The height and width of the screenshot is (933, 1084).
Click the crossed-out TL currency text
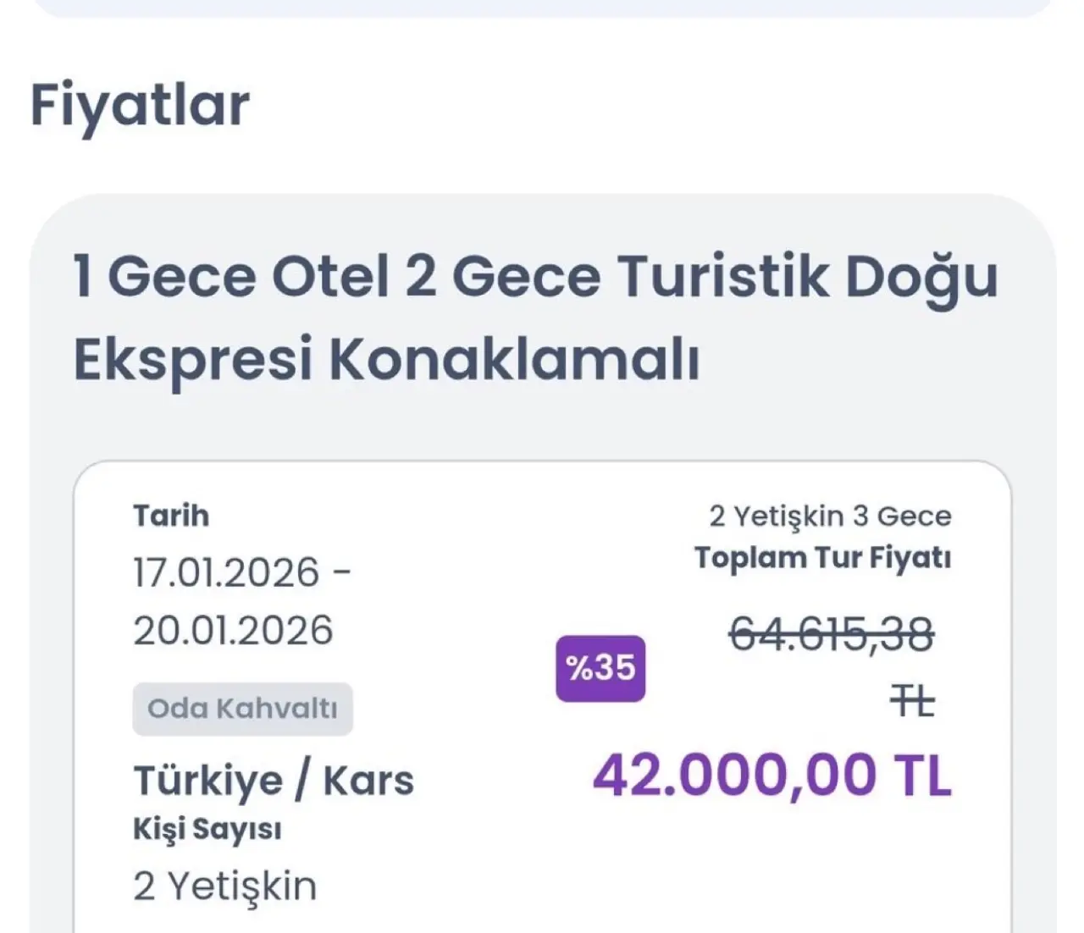(x=911, y=702)
